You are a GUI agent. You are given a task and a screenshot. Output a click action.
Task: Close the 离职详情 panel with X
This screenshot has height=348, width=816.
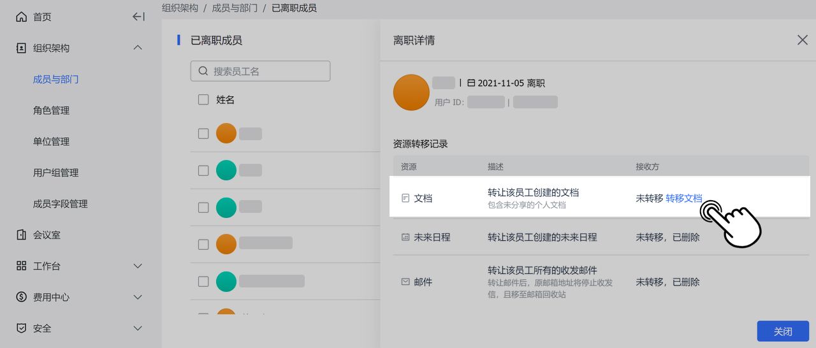pyautogui.click(x=803, y=40)
